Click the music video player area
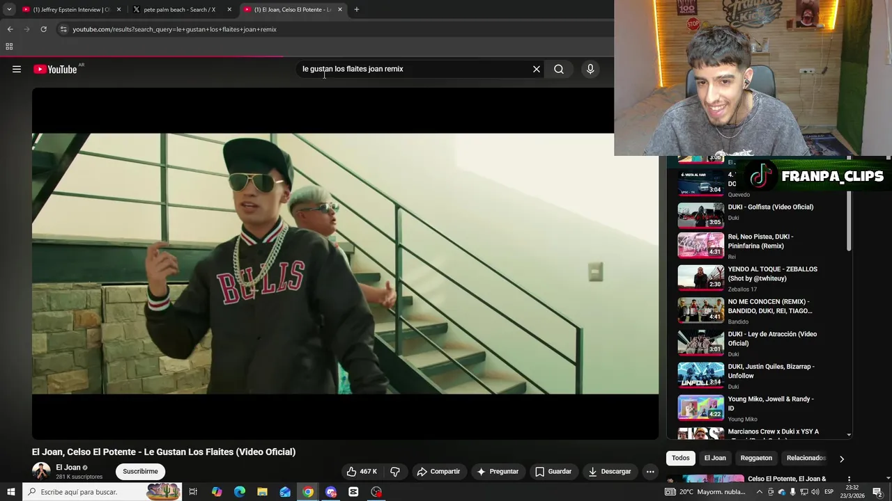 345,264
